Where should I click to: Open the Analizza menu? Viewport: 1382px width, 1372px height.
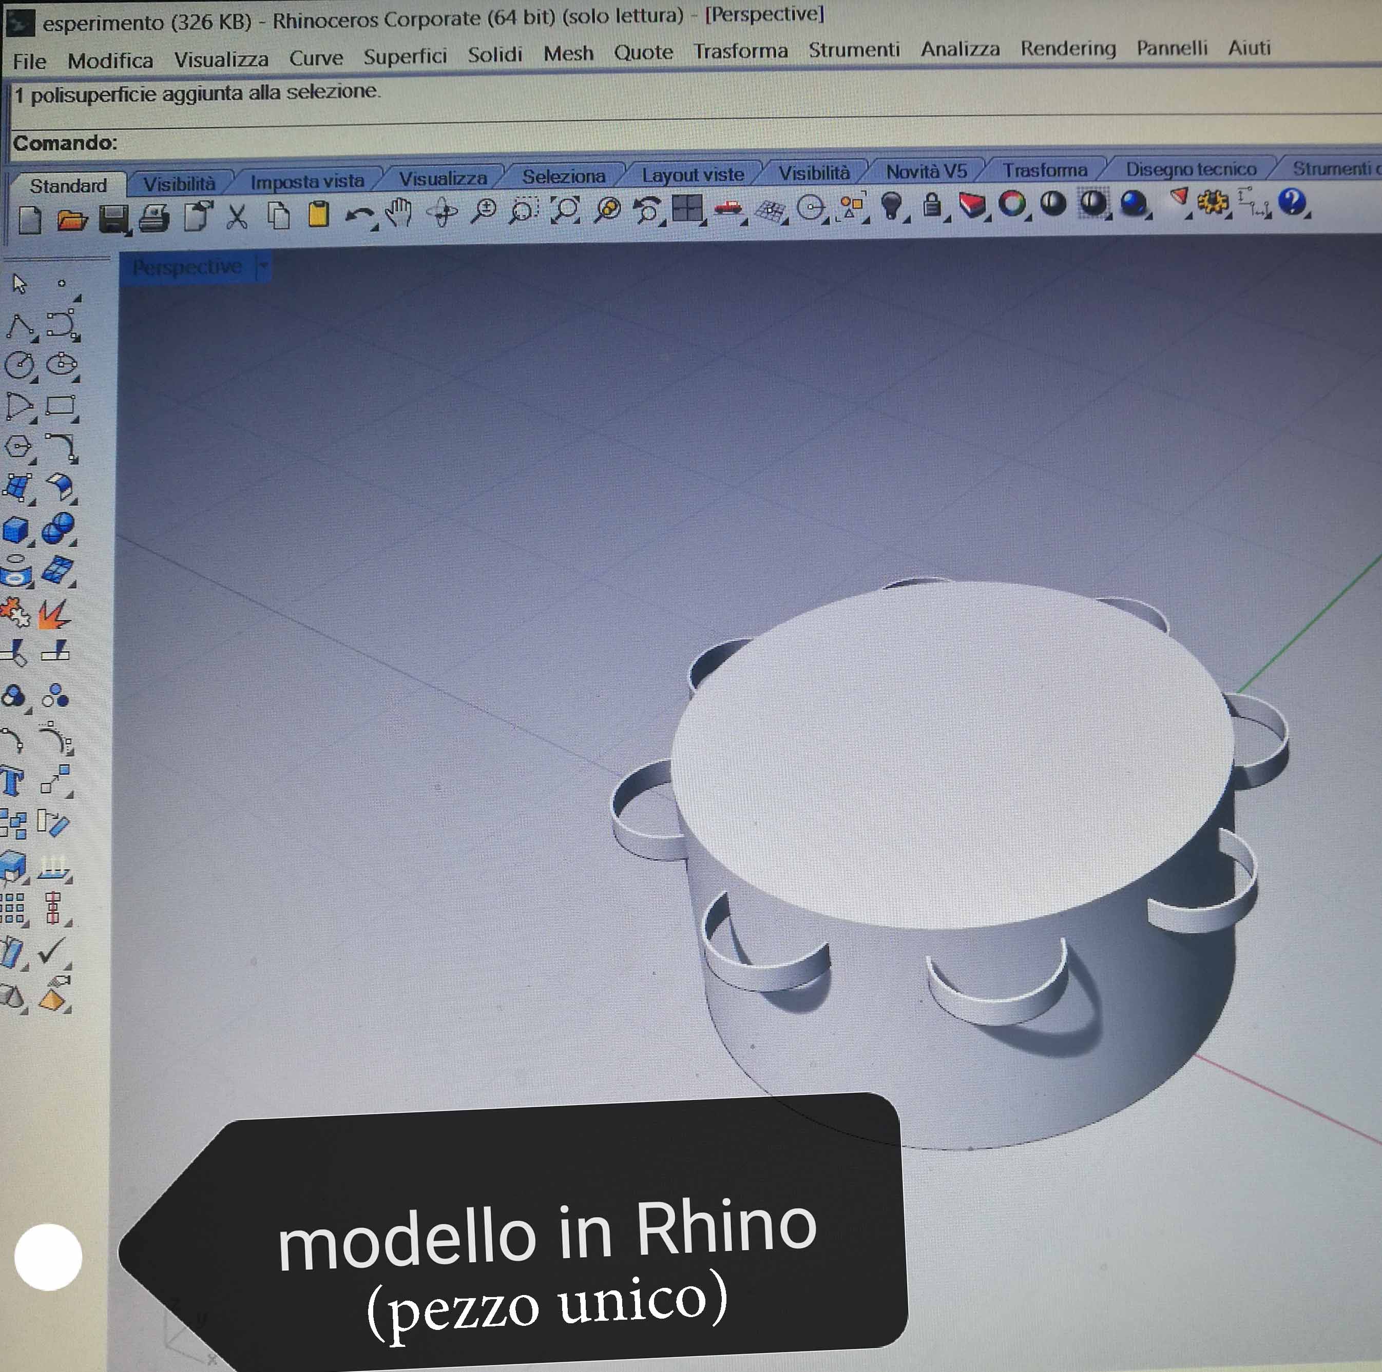959,49
